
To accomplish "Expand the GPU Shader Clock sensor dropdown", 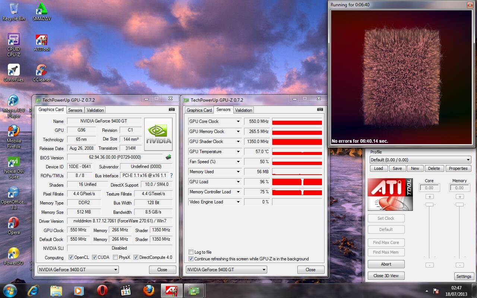I will coord(238,142).
